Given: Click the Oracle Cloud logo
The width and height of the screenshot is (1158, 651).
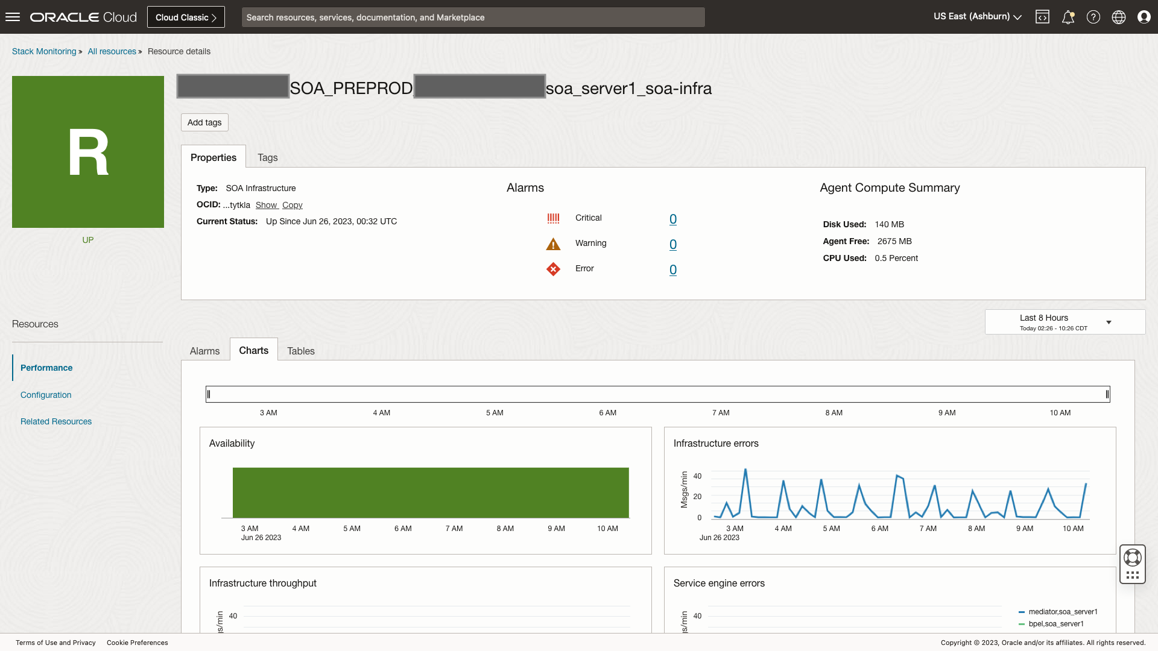Looking at the screenshot, I should point(83,16).
